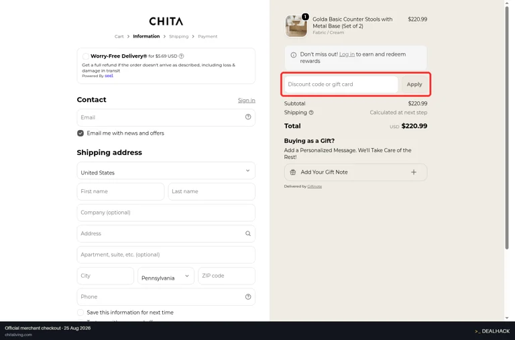Click the Apply discount button
The image size is (515, 340).
click(414, 84)
